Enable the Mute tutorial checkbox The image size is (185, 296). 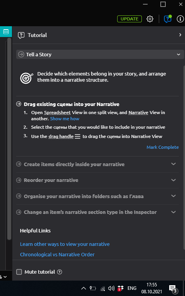point(19,272)
